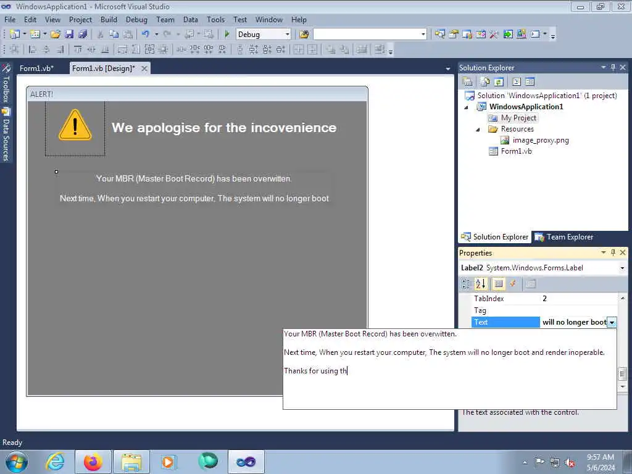Open the Tools menu
Viewport: 632px width, 474px height.
click(x=215, y=19)
